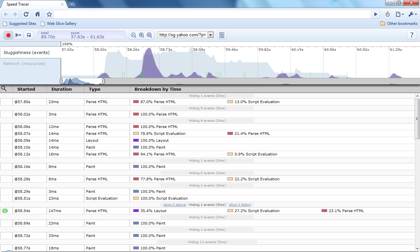Open Help via the question mark button
This screenshot has width=420, height=252.
coord(411,35)
